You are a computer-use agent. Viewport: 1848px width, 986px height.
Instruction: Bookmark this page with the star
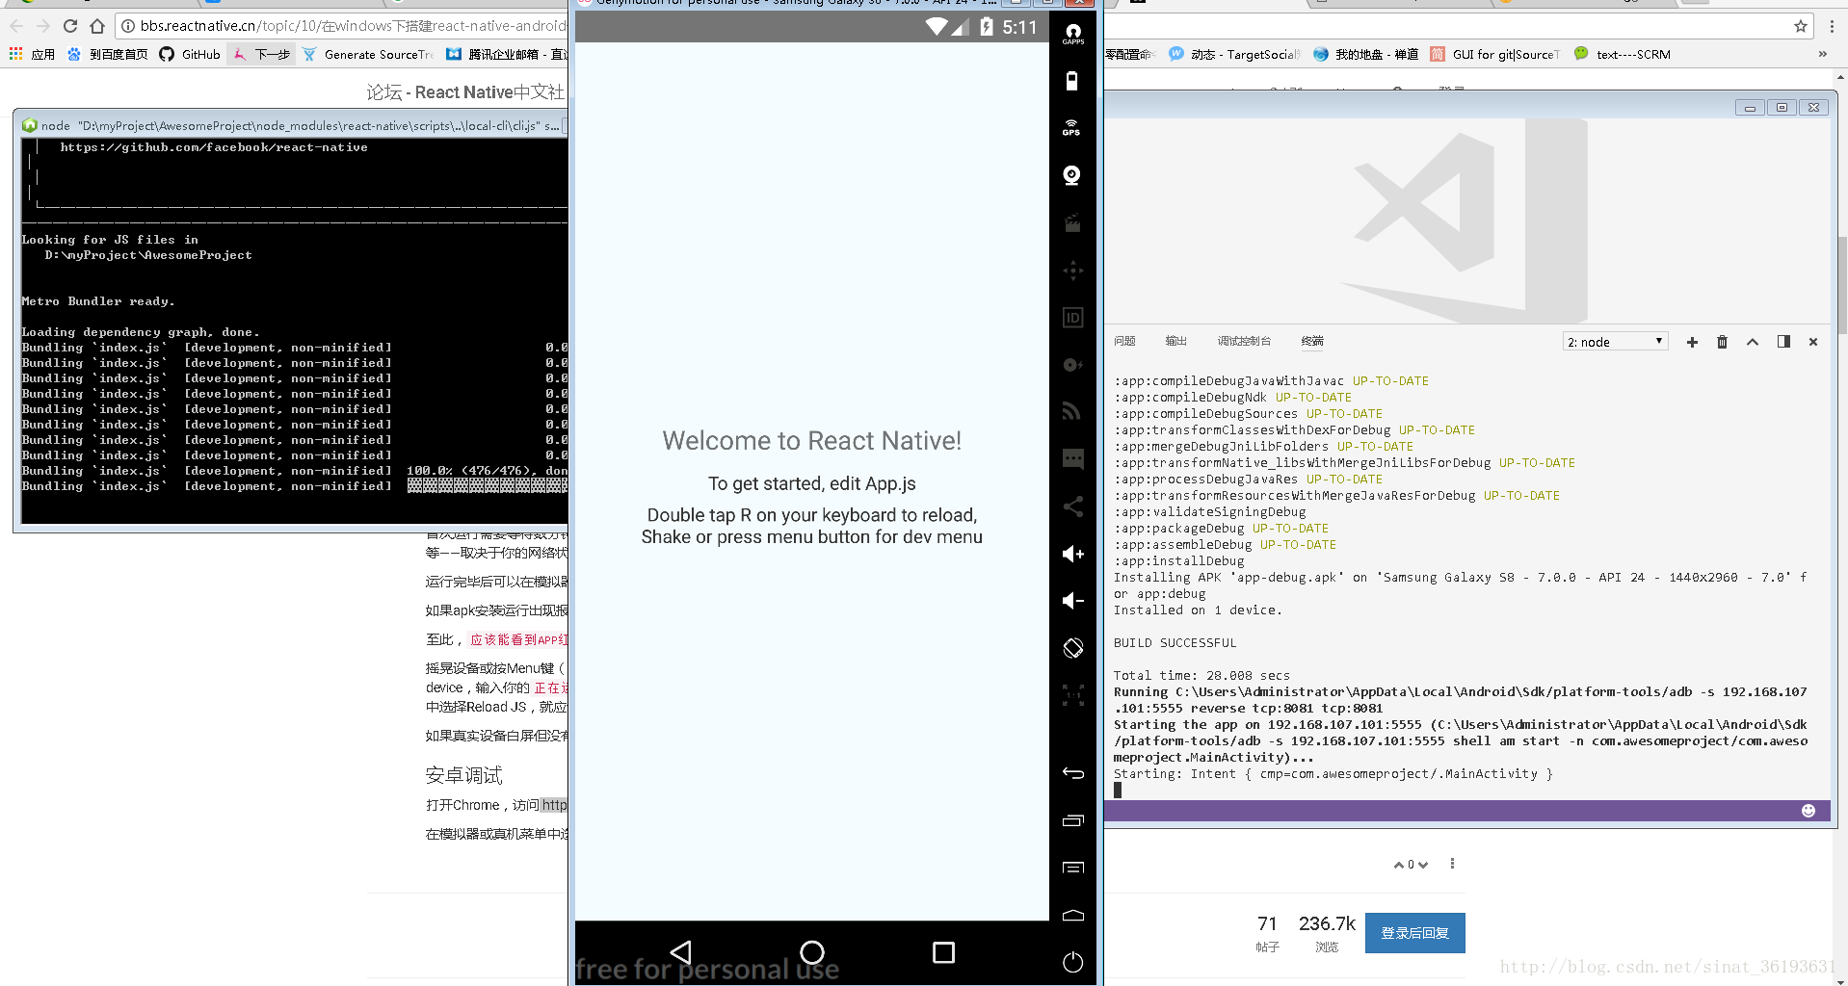(1800, 26)
